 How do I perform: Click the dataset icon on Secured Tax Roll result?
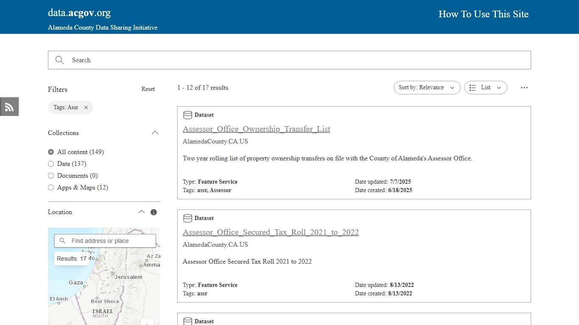pyautogui.click(x=187, y=218)
